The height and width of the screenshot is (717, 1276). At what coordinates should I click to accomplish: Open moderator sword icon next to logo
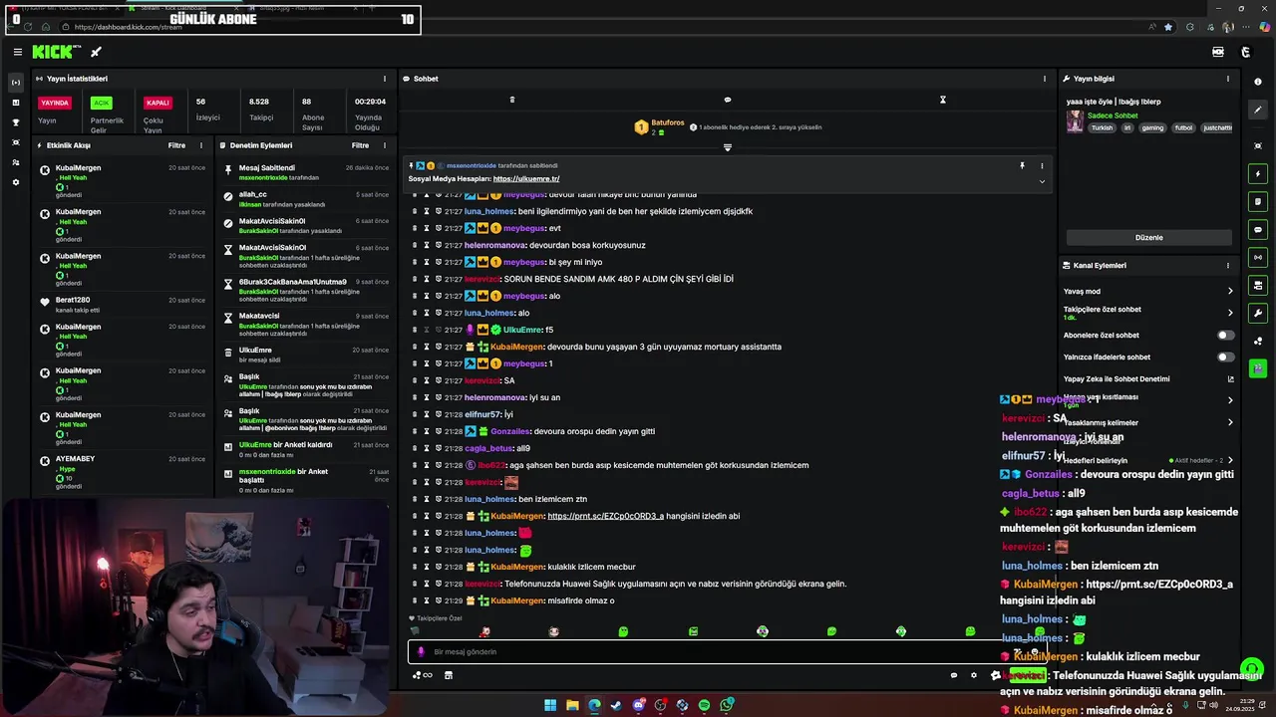[x=96, y=52]
